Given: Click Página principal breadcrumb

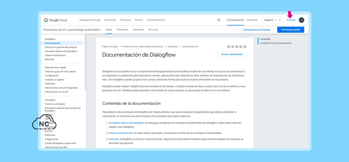Looking at the screenshot, I should point(110,47).
